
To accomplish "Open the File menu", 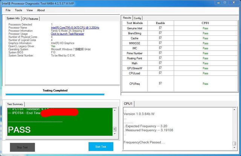I will 8,10.
